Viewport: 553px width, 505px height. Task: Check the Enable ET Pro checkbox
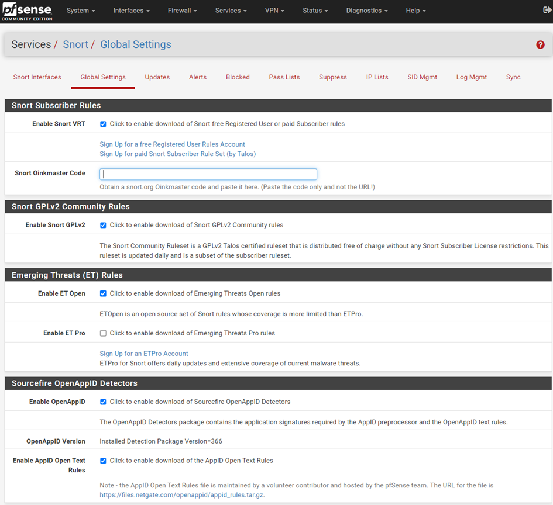103,333
